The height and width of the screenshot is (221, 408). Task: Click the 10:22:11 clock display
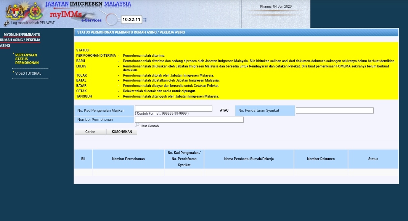click(132, 19)
